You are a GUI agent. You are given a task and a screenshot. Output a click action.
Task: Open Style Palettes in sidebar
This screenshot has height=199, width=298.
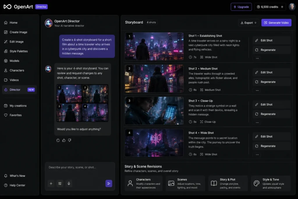point(19,51)
